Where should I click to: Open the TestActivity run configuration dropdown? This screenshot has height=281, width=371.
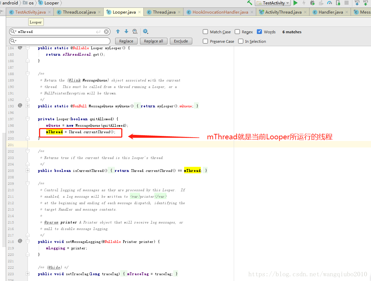[273, 3]
